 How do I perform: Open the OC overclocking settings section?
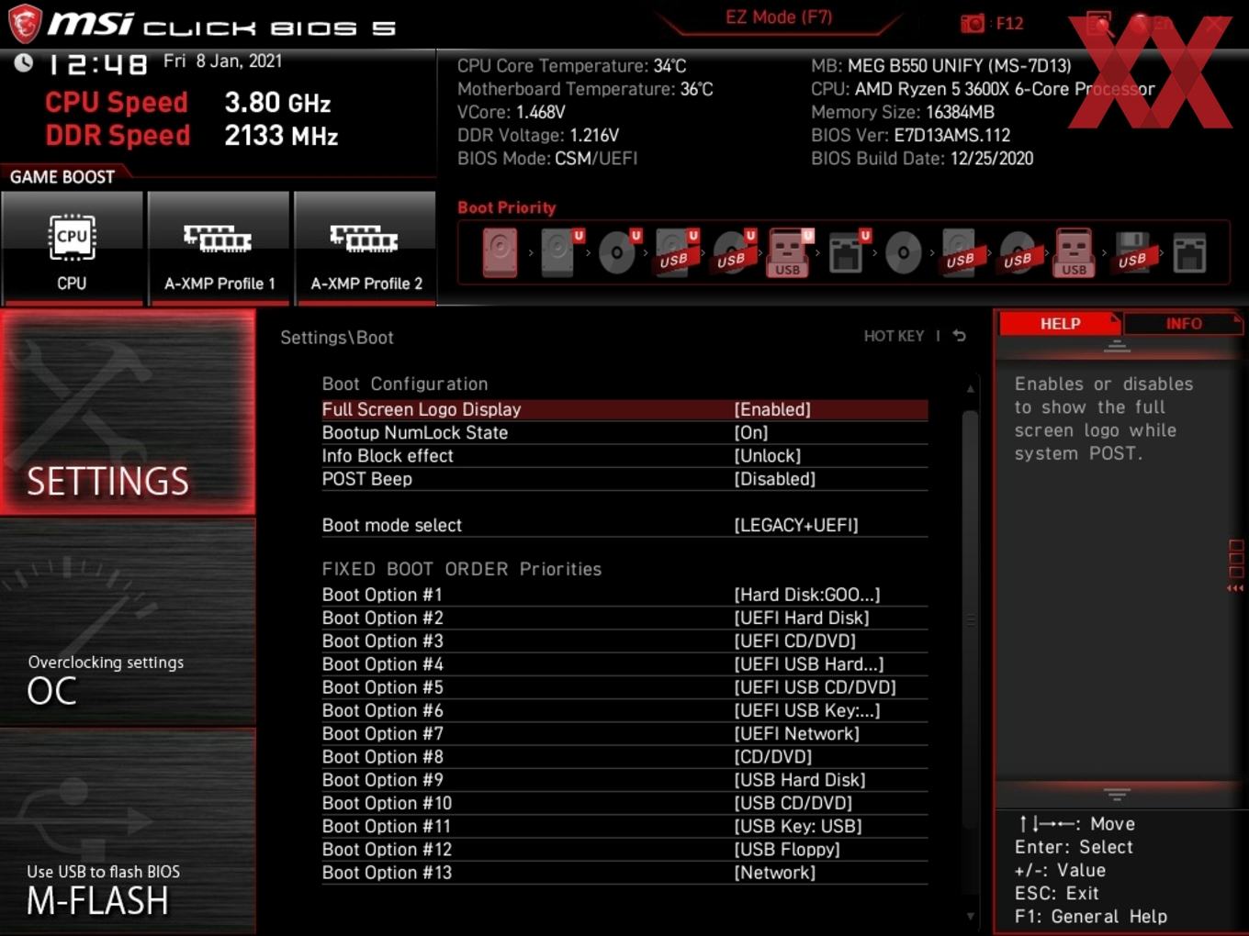pyautogui.click(x=128, y=623)
